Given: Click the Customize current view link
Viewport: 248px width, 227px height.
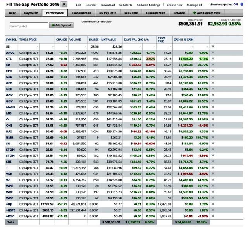Looking at the screenshot, I should point(96,22).
